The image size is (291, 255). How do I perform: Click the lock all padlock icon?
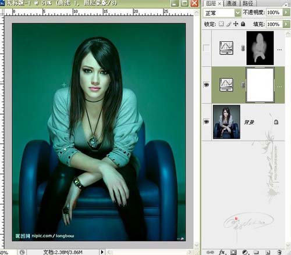(x=243, y=24)
